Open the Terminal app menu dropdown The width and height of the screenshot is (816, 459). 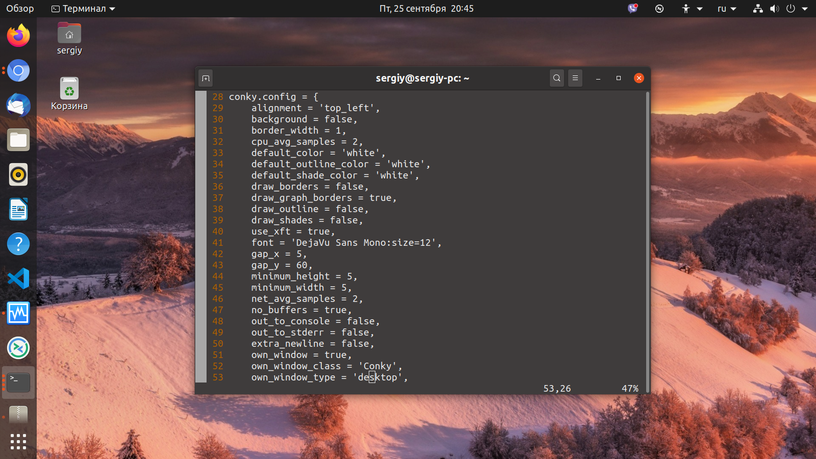[x=84, y=9]
